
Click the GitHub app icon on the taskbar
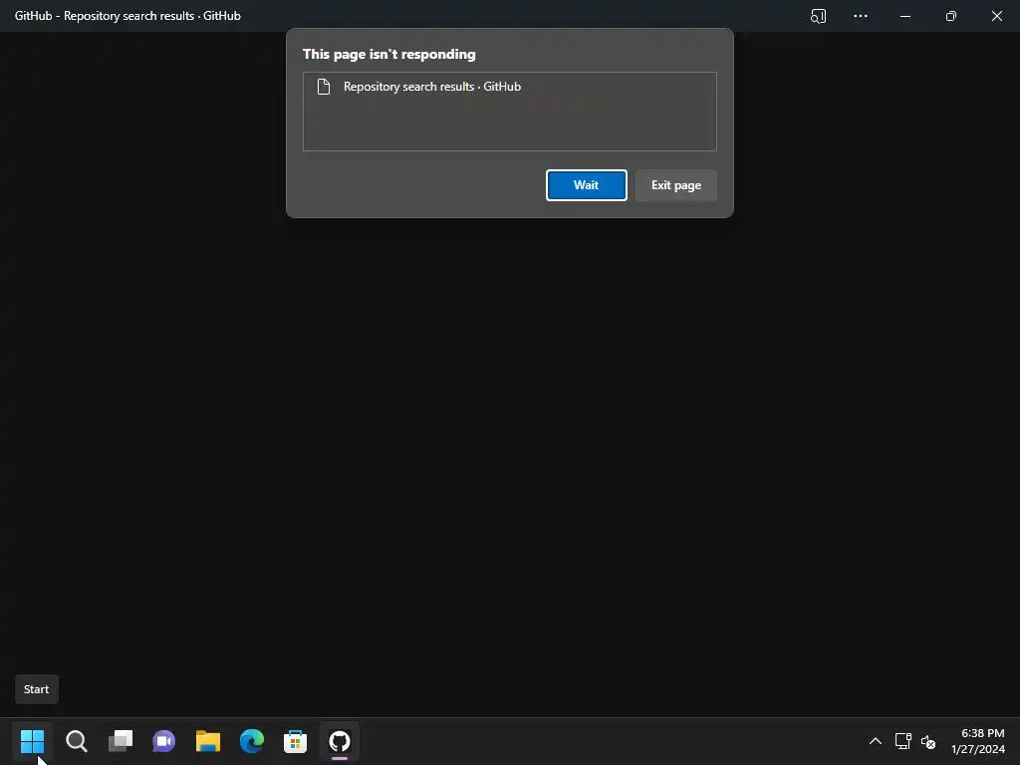(x=340, y=741)
